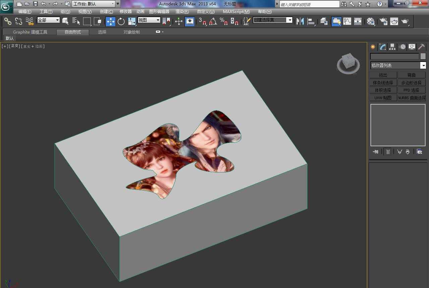The image size is (429, 288).
Task: Toggle the Angle Snap button
Action: 213,21
